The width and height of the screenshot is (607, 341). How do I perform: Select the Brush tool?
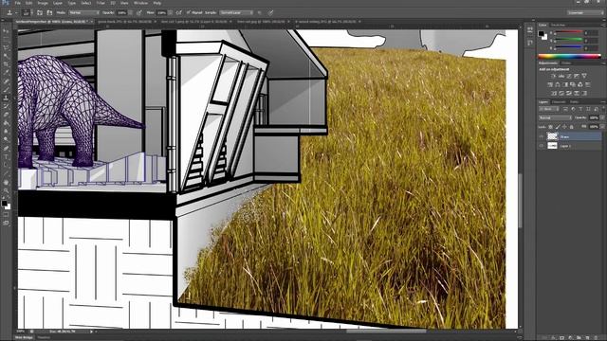(x=6, y=89)
